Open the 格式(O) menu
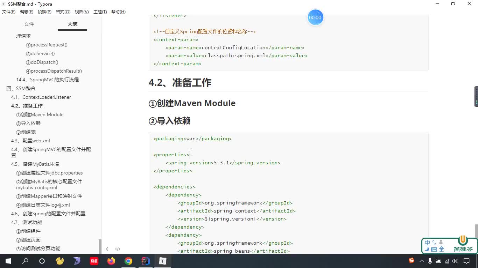The image size is (478, 268). coord(63,12)
